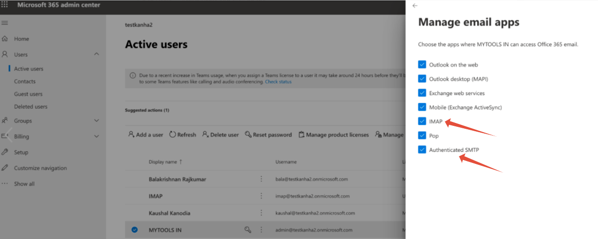The width and height of the screenshot is (598, 239).
Task: Click the Username column header
Action: [286, 161]
